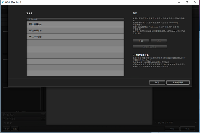Click the 移除 remove button
The height and width of the screenshot is (133, 200).
pyautogui.click(x=159, y=41)
